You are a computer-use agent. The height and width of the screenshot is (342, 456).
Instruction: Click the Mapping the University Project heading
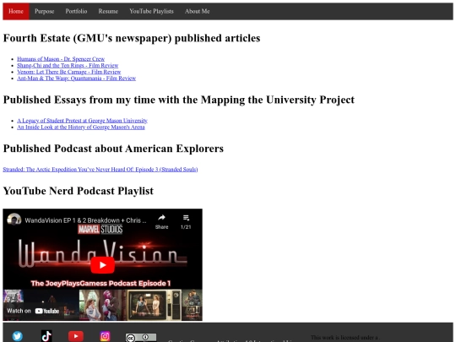click(x=179, y=100)
